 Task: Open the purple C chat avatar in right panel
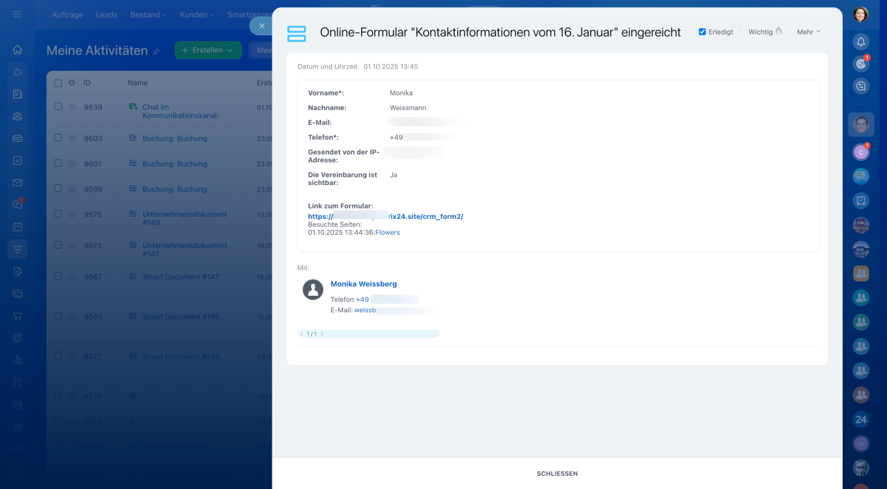click(x=861, y=152)
